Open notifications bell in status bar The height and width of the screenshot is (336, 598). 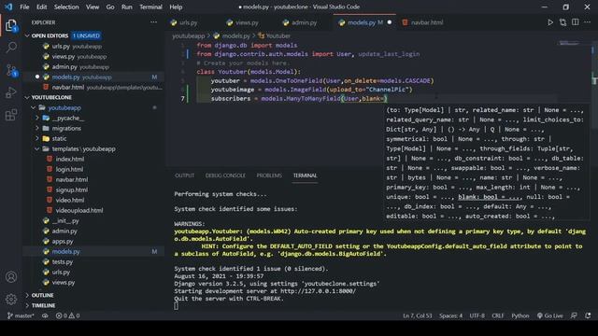[x=588, y=315]
